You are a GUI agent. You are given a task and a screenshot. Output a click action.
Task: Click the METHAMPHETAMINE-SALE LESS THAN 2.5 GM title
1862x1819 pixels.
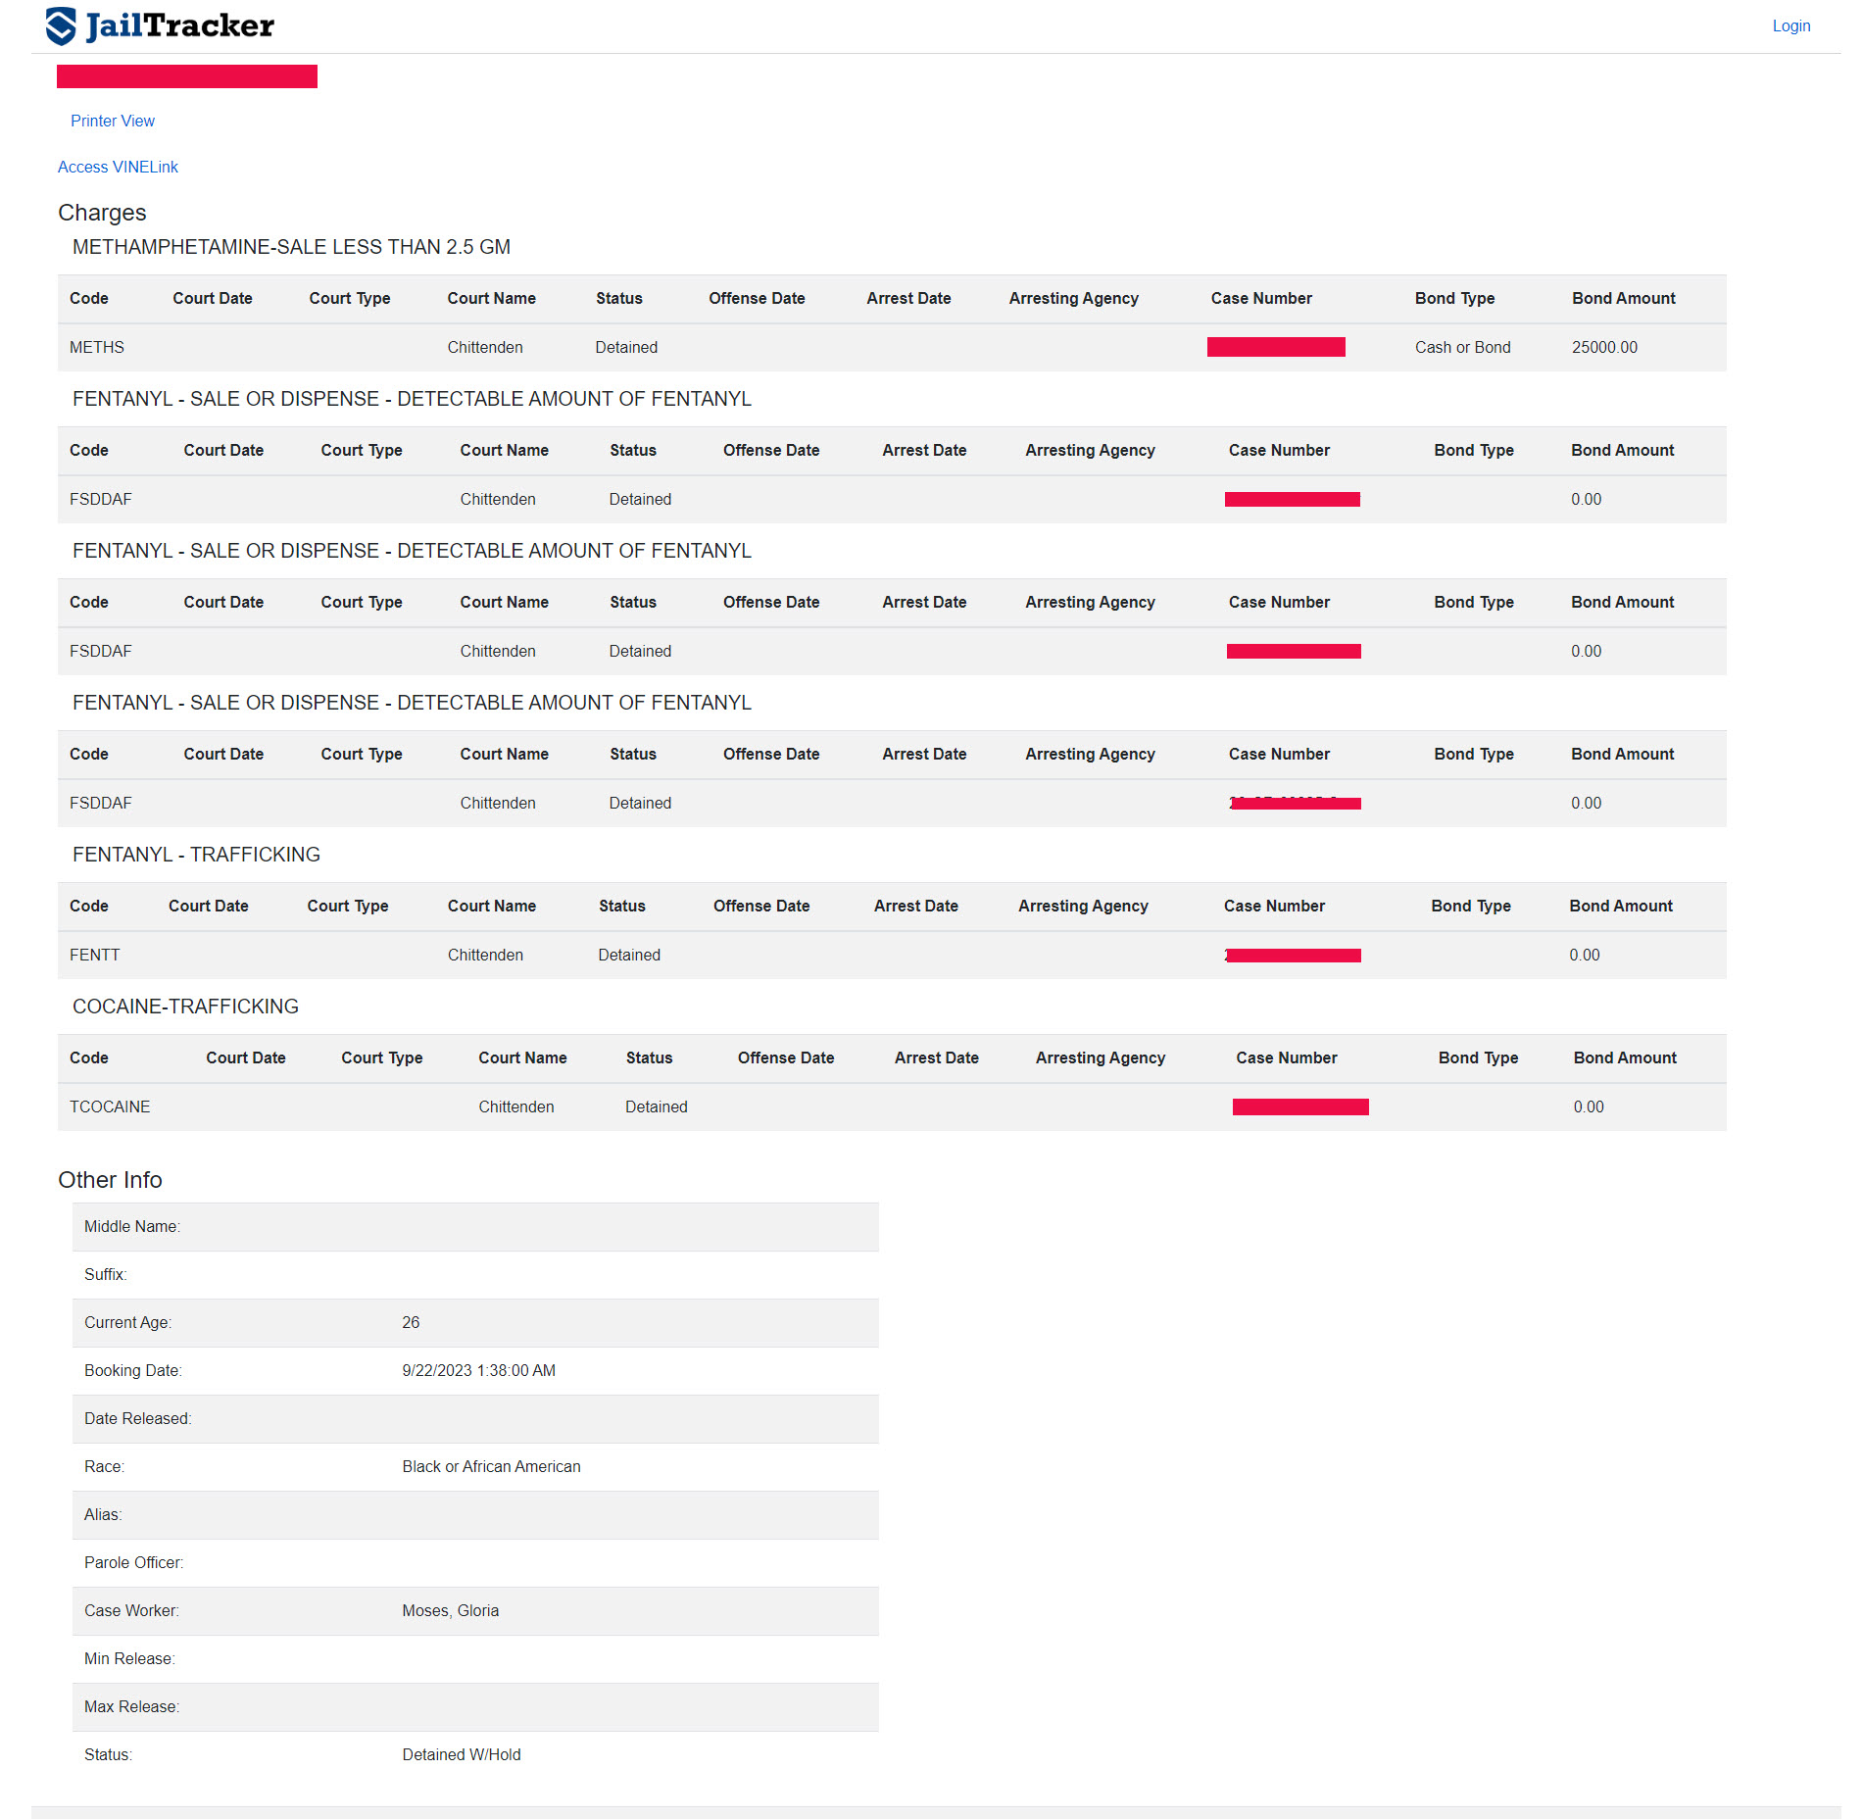click(x=291, y=247)
